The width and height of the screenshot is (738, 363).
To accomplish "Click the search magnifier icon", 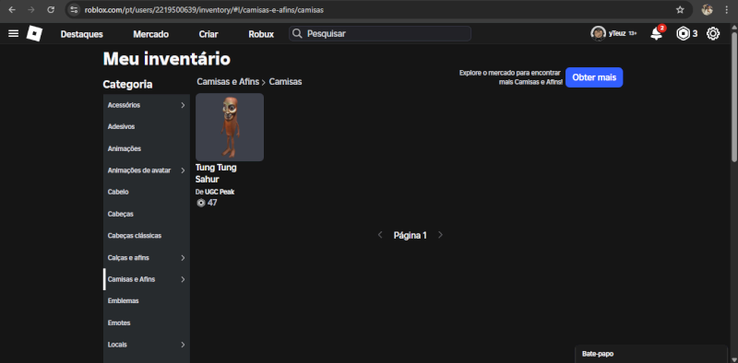I will click(297, 34).
